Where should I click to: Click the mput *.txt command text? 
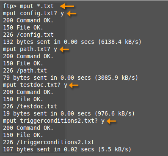pyautogui.click(x=37, y=6)
